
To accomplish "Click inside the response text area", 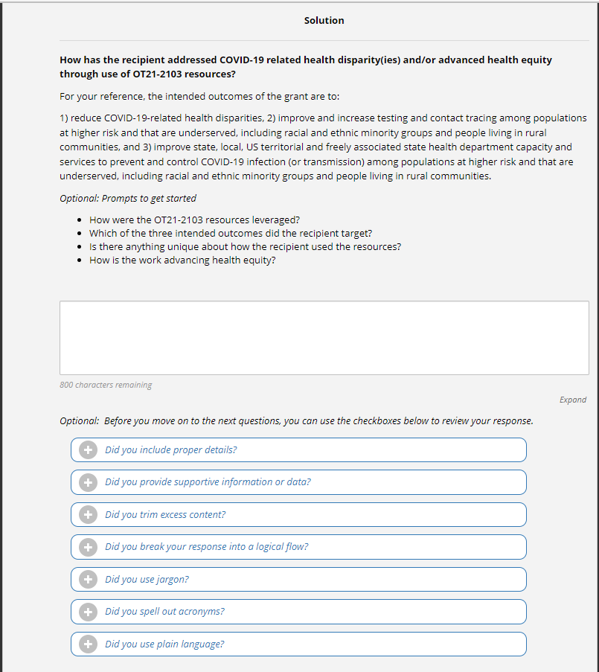I will 324,337.
